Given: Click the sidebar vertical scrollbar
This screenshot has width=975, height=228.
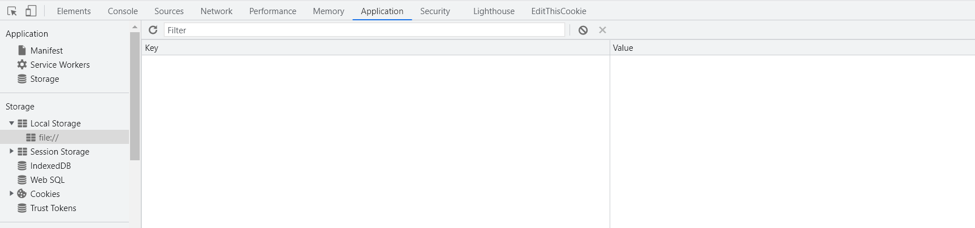Looking at the screenshot, I should (x=135, y=96).
